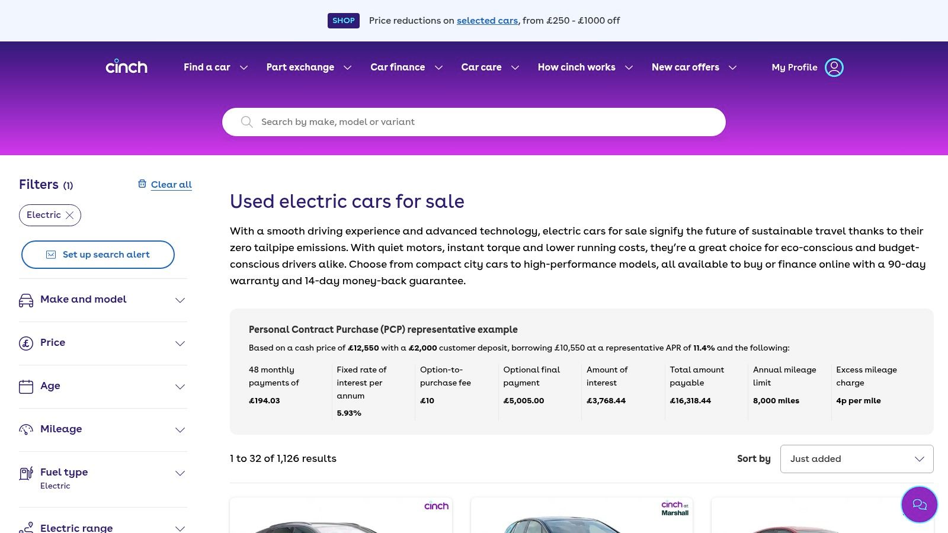Viewport: 948px width, 533px height.
Task: Open the New car offers menu
Action: pos(694,68)
